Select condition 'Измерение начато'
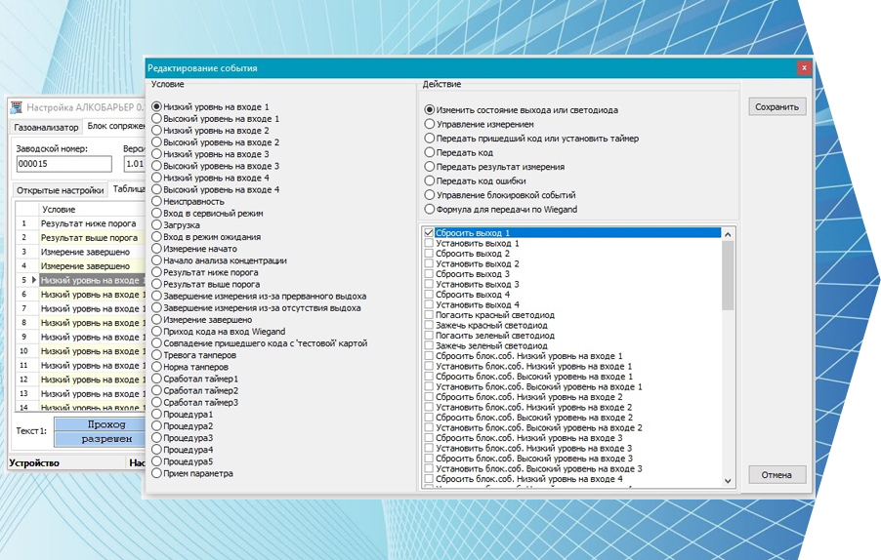This screenshot has height=560, width=881. pyautogui.click(x=194, y=248)
